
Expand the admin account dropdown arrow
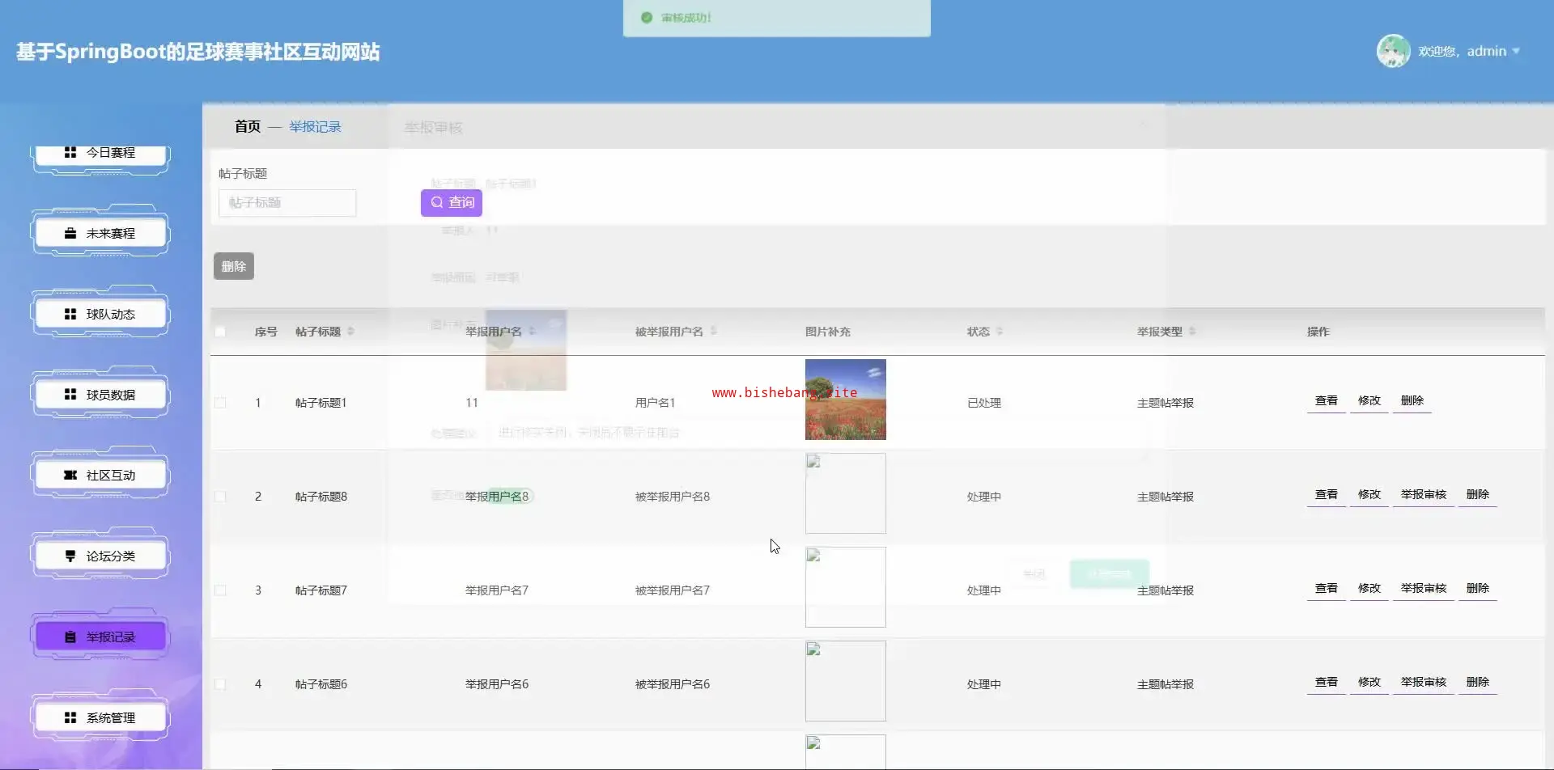point(1516,51)
